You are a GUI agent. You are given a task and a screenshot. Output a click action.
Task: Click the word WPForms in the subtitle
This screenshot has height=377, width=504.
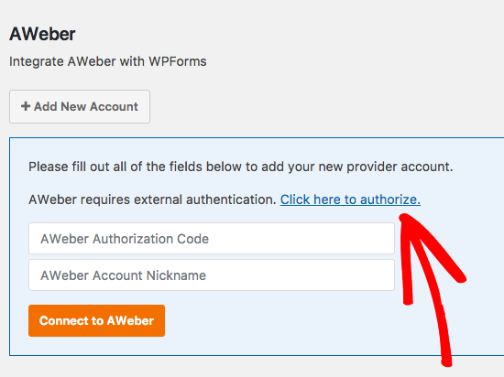click(x=178, y=61)
